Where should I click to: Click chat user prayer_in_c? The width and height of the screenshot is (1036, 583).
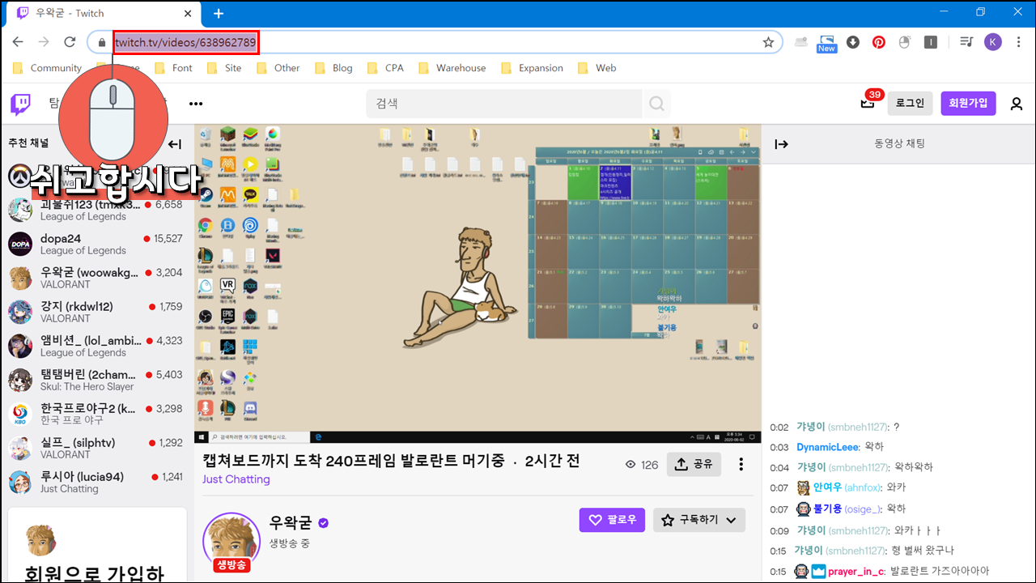[856, 572]
